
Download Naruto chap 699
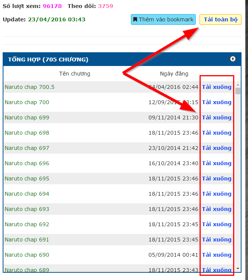(x=217, y=117)
